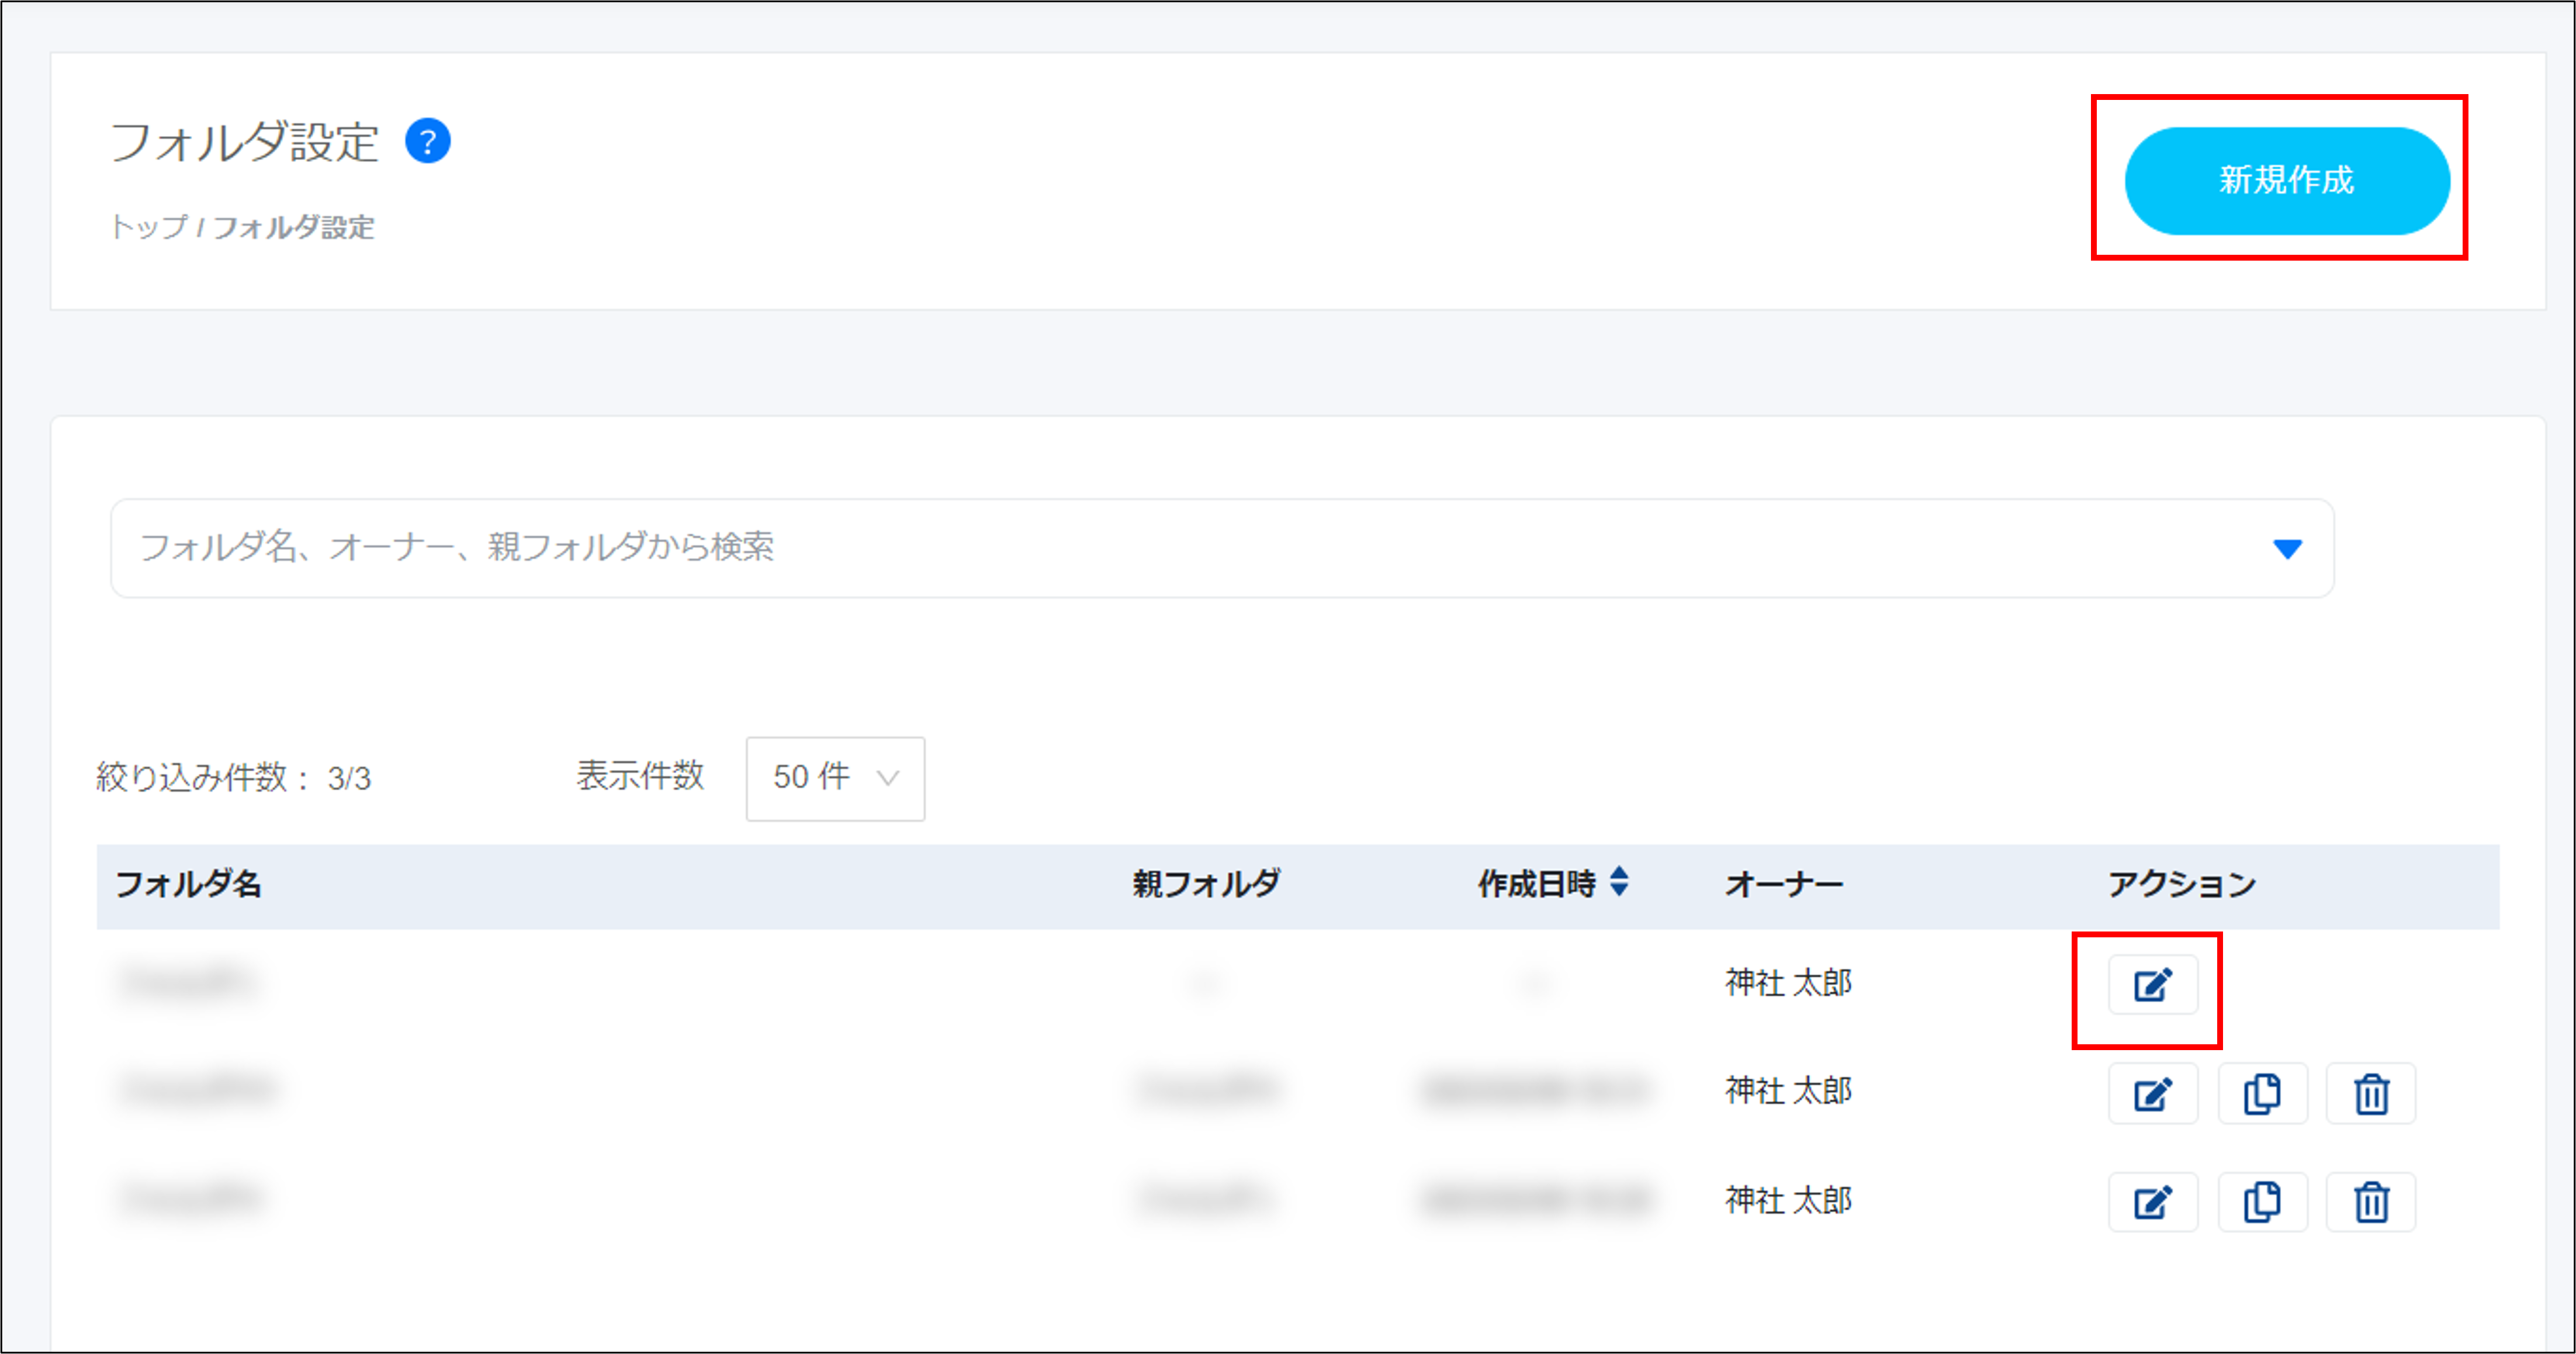This screenshot has height=1354, width=2576.
Task: Click the owner name 神社 太郎 in row one
Action: tap(1787, 983)
